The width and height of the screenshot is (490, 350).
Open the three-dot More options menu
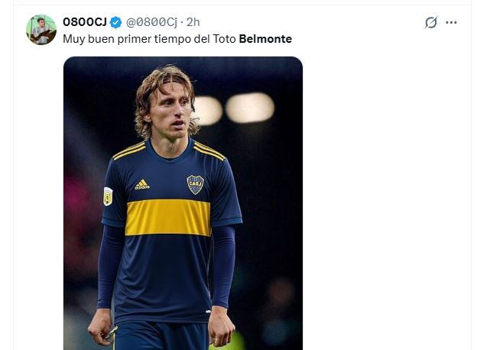pos(451,23)
